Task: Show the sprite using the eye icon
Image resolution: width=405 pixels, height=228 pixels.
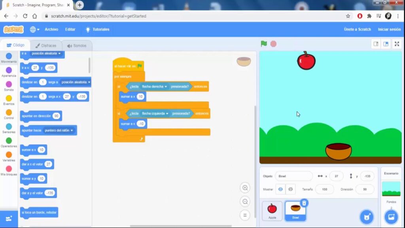Action: pos(280,189)
